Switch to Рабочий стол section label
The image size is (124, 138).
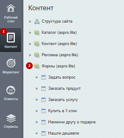point(11,19)
